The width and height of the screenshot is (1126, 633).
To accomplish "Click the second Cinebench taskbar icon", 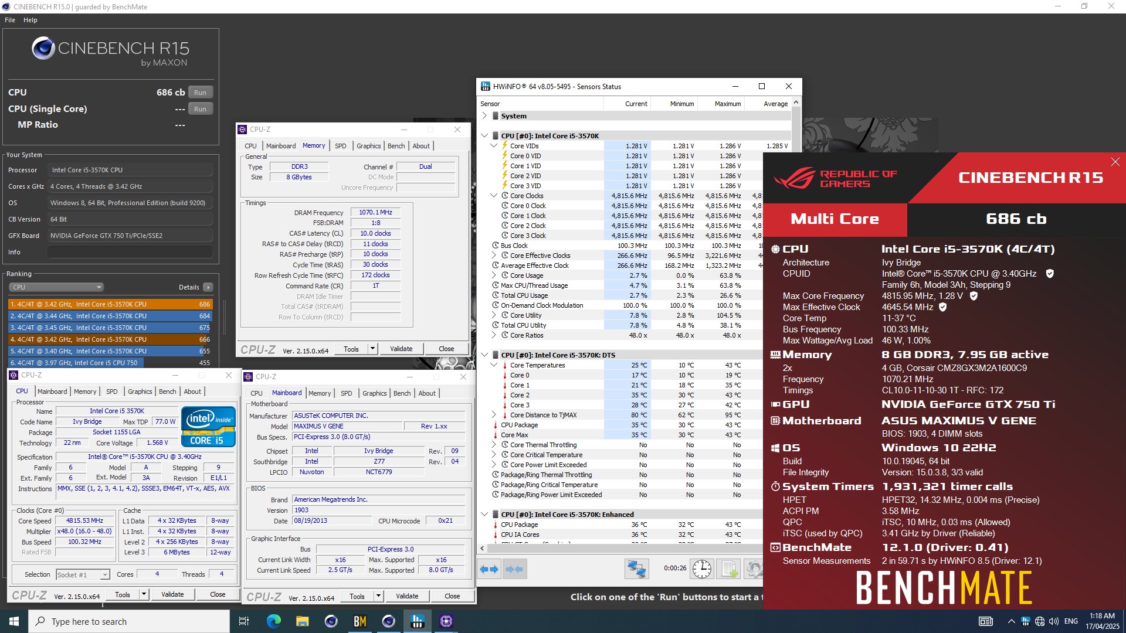I will [x=388, y=621].
